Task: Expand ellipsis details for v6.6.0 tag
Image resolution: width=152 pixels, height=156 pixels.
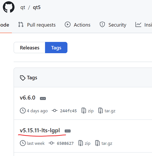Action: click(x=43, y=98)
